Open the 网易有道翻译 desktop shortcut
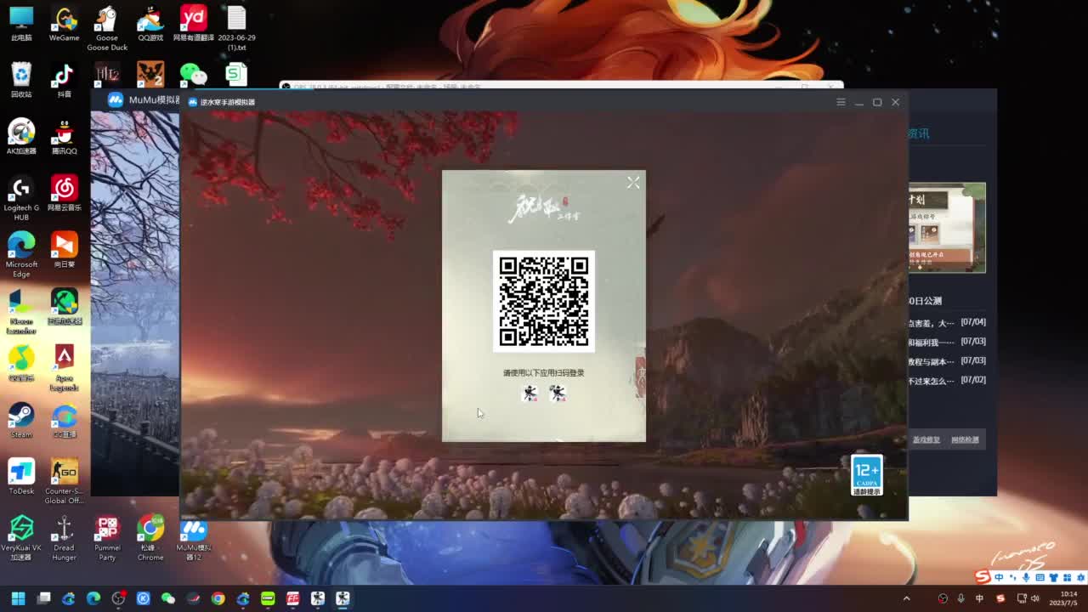Image resolution: width=1088 pixels, height=612 pixels. pos(194,24)
